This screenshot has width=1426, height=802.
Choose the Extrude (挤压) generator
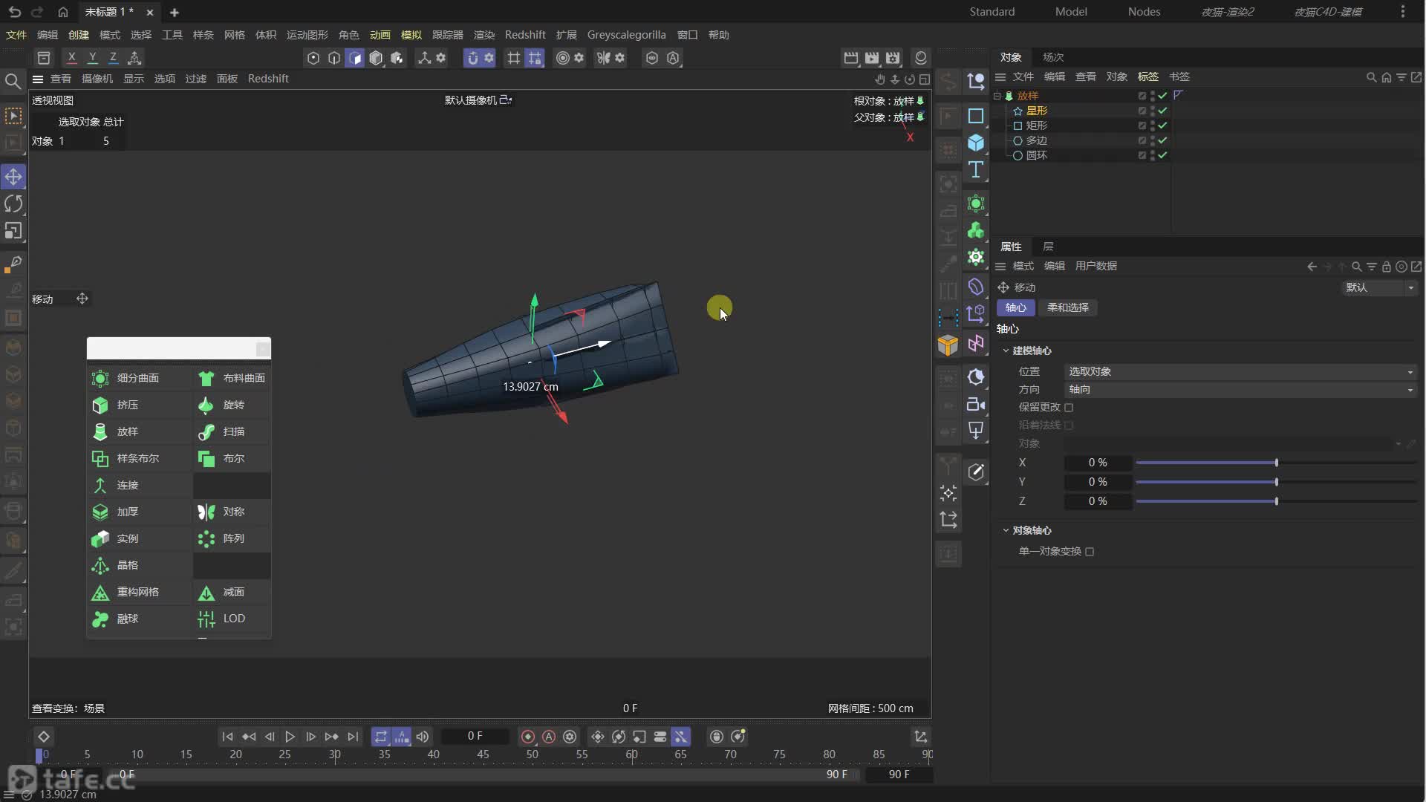(x=139, y=405)
